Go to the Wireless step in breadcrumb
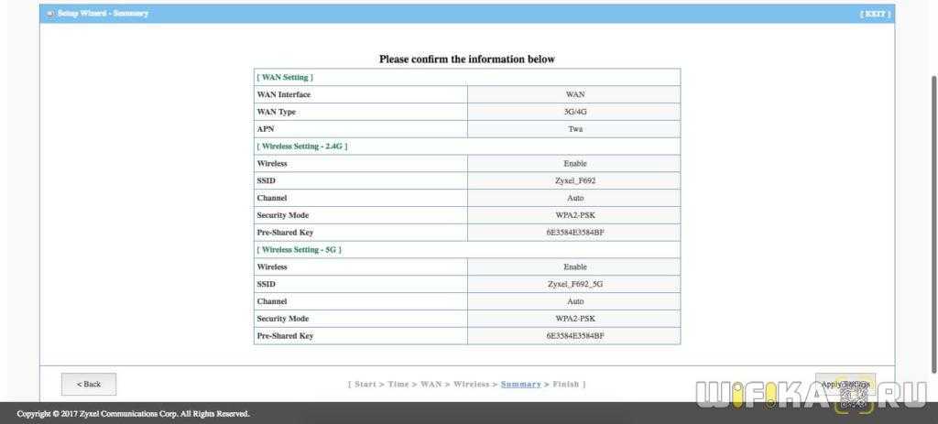 coord(471,384)
